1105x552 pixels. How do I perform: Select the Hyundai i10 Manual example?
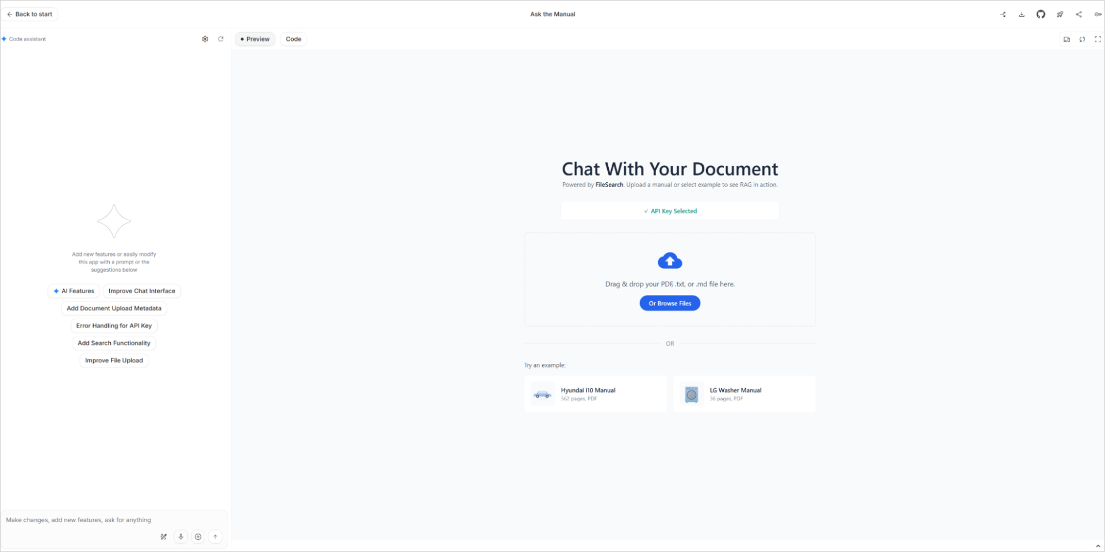595,394
